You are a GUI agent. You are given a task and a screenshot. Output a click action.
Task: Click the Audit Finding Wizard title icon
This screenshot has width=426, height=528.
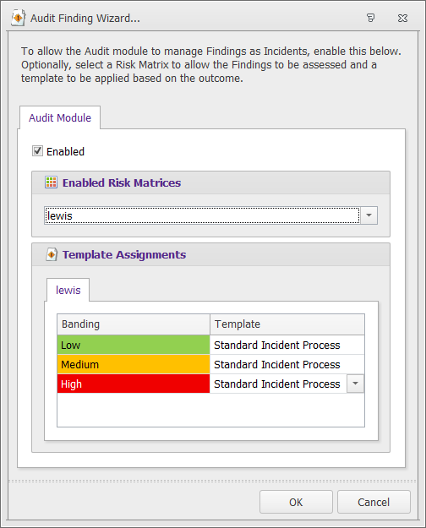[19, 18]
